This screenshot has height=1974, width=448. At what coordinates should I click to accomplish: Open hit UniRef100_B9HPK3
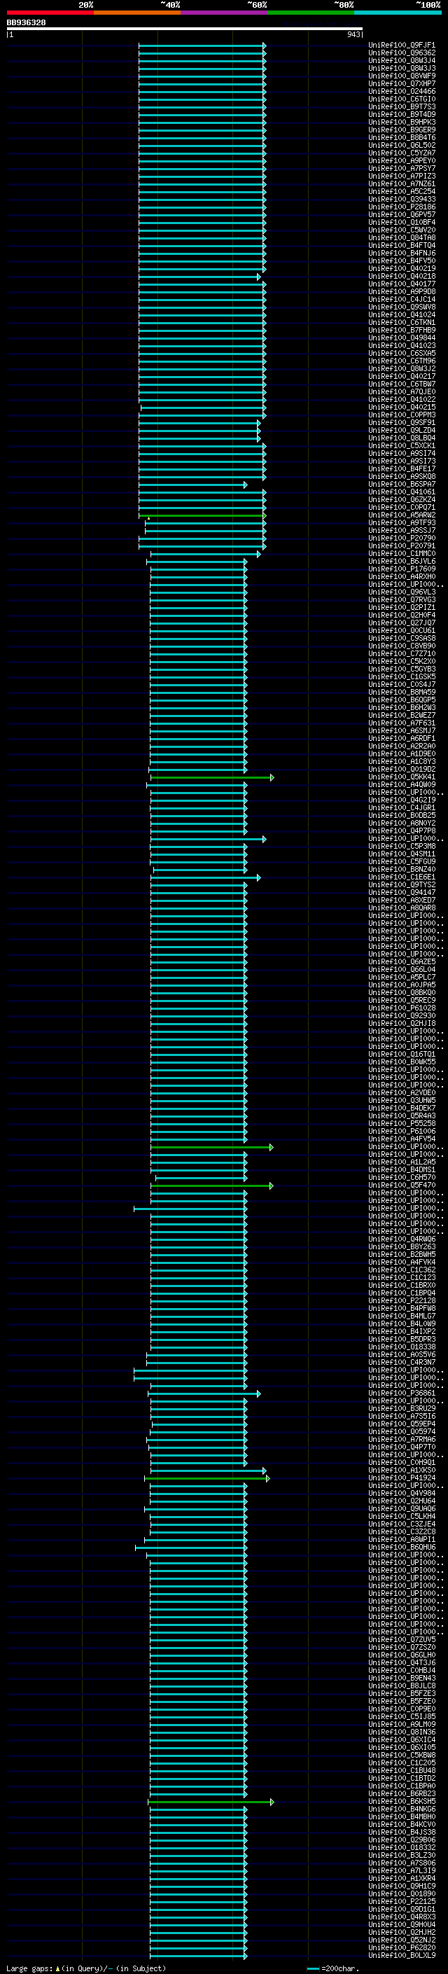coord(402,122)
